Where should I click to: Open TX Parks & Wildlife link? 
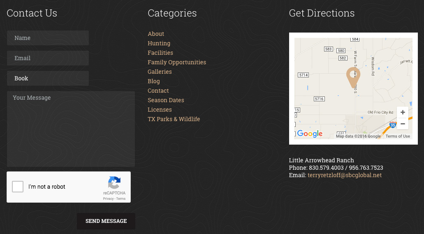[x=174, y=119]
